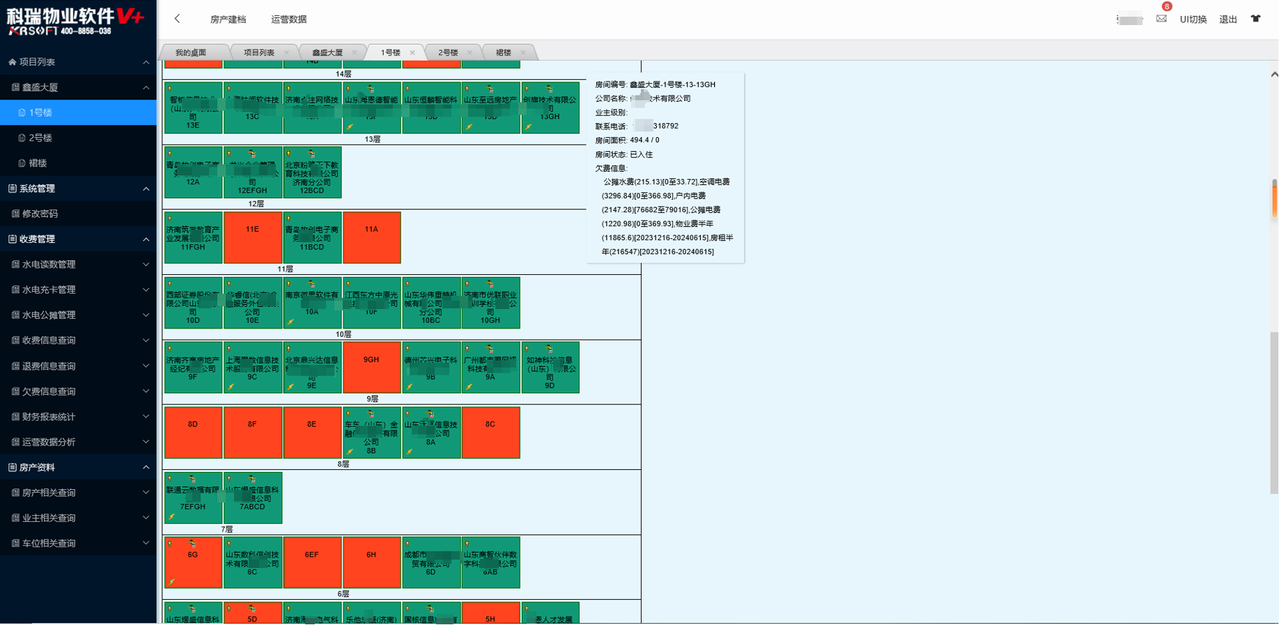The width and height of the screenshot is (1279, 625).
Task: Collapse the 系统管理 section
Action: pyautogui.click(x=146, y=189)
